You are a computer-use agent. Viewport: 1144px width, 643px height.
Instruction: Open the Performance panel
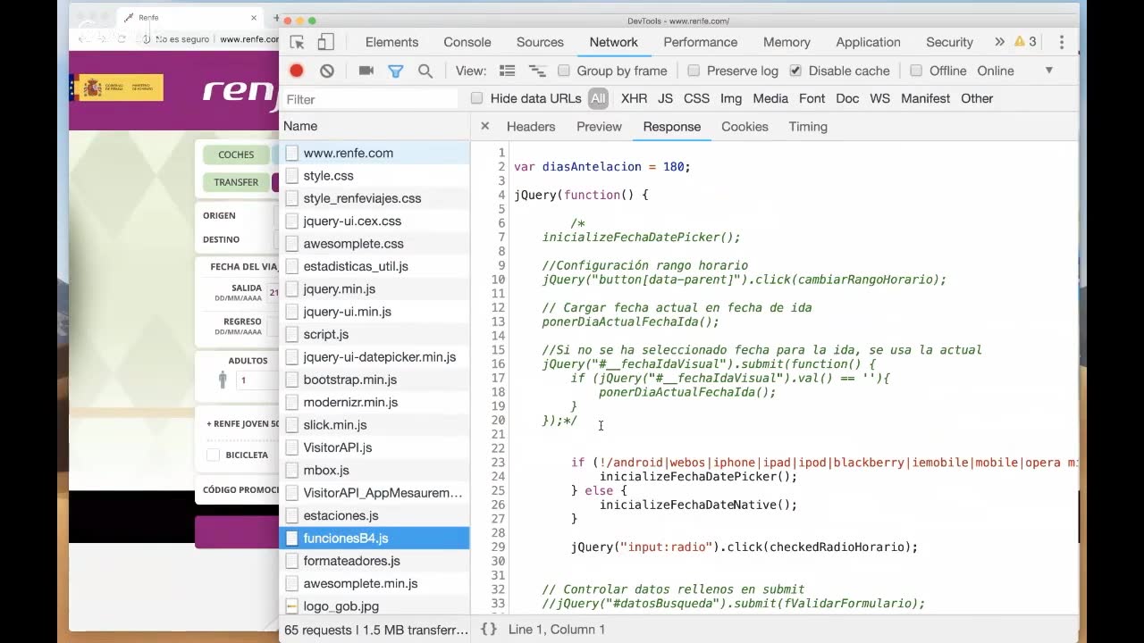tap(701, 42)
